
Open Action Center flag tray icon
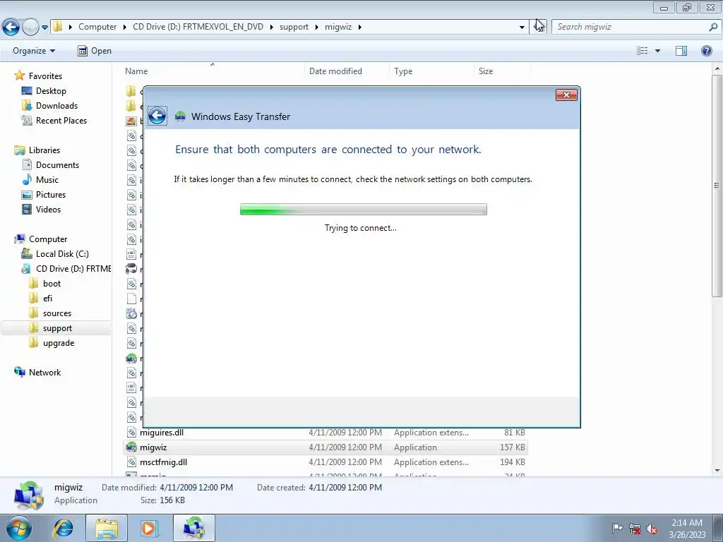click(616, 529)
